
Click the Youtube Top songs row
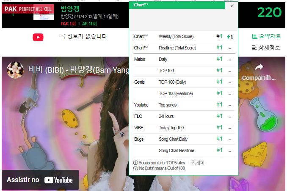pyautogui.click(x=184, y=105)
